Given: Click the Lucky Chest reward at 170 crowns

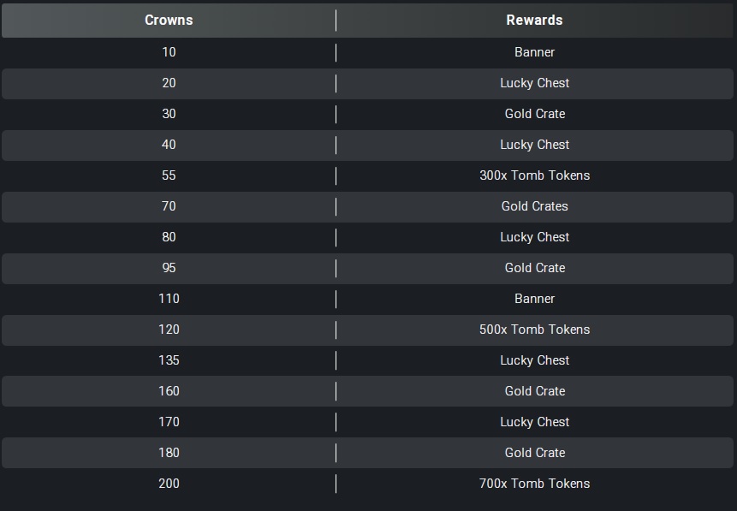Looking at the screenshot, I should (534, 422).
